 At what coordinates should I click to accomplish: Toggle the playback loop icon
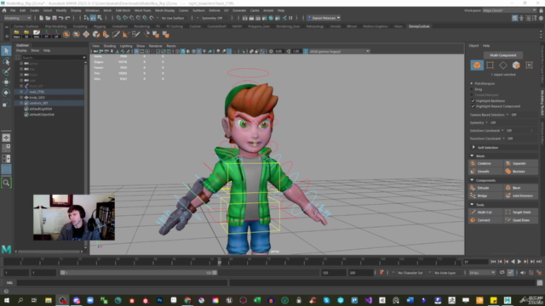(502, 273)
